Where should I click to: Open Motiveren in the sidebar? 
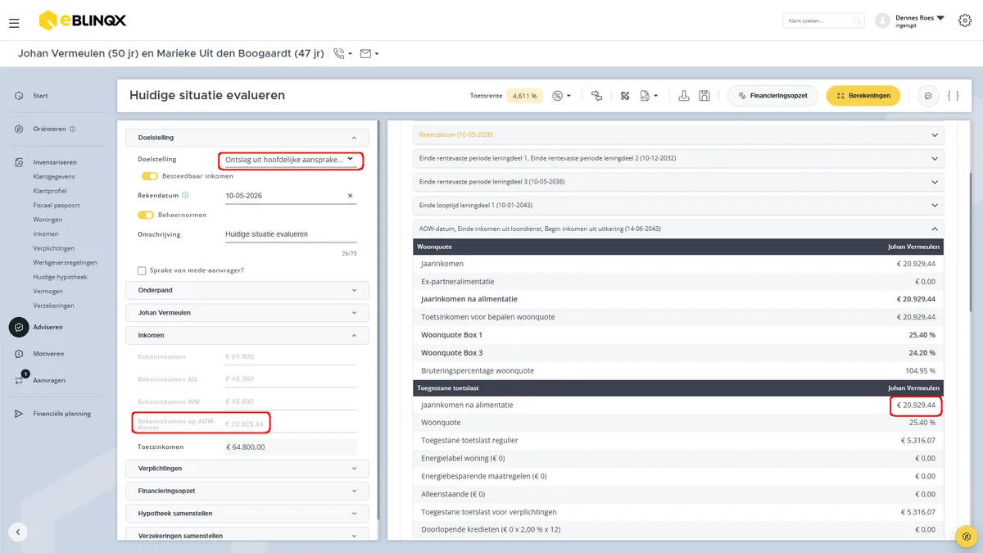click(x=48, y=354)
